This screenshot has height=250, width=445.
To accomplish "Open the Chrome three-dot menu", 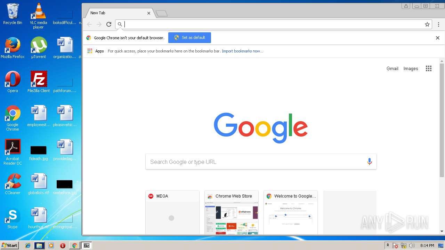I will pos(438,24).
